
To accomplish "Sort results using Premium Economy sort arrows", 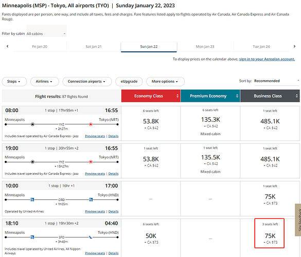I will pyautogui.click(x=237, y=96).
